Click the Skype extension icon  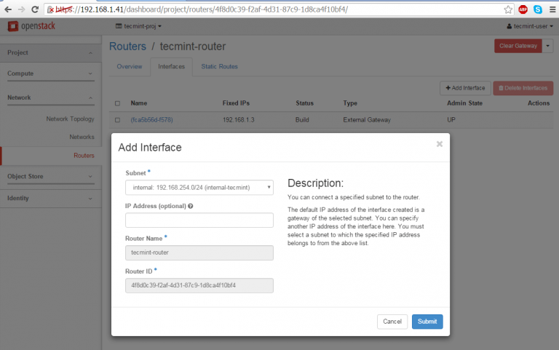[x=537, y=9]
